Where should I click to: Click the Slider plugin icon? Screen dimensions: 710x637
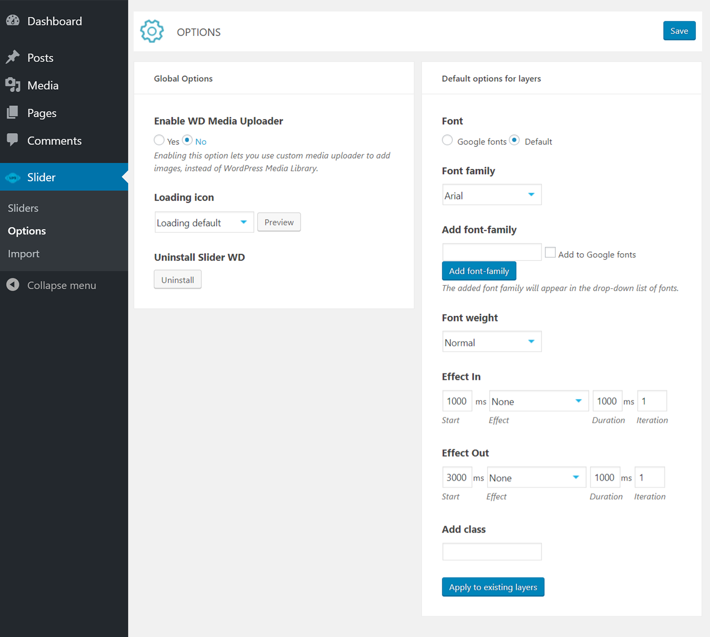coord(13,177)
